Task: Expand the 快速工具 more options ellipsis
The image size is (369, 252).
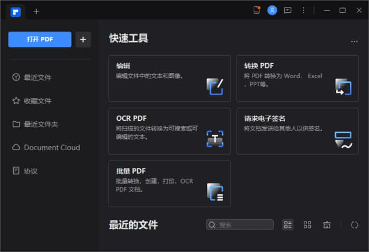Action: (354, 40)
